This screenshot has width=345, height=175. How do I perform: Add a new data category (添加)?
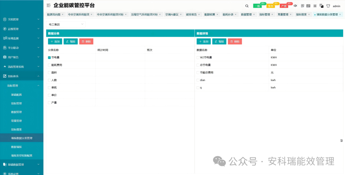pyautogui.click(x=55, y=41)
